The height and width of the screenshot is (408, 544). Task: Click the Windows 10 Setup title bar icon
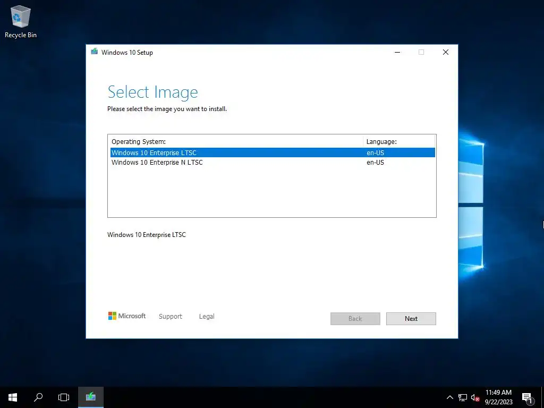coord(94,52)
